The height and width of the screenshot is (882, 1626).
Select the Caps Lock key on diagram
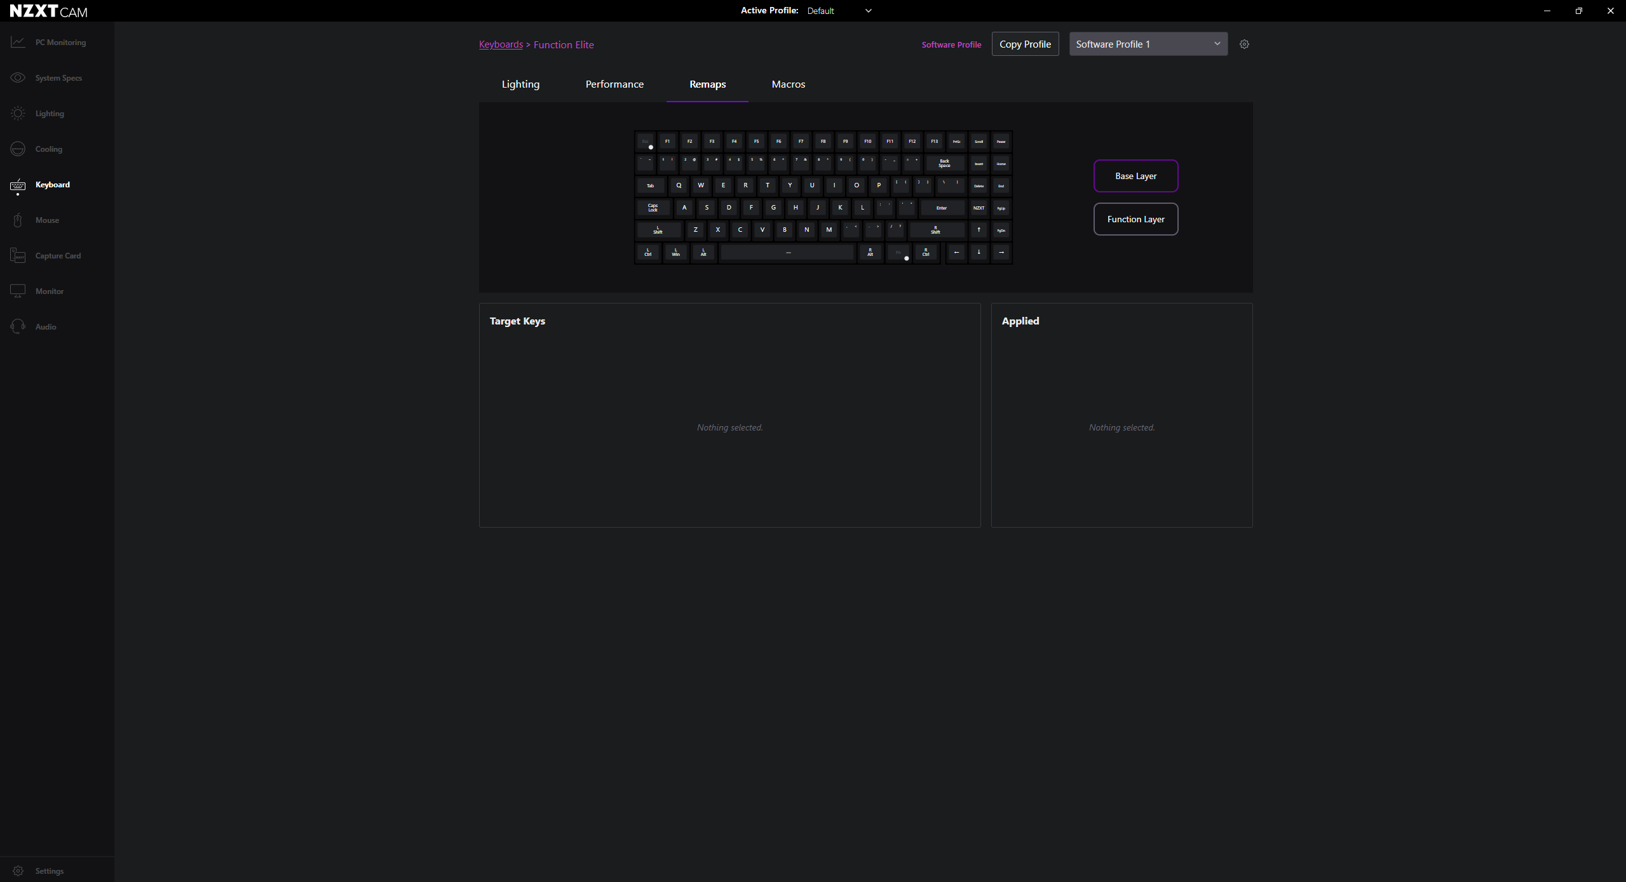[653, 208]
